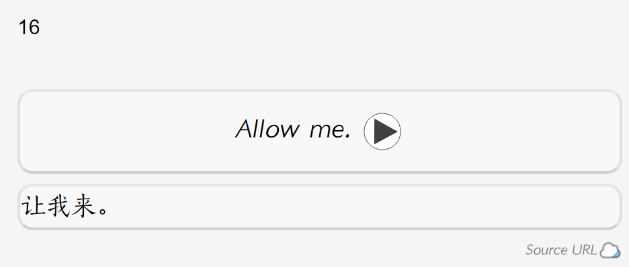Click blank space right of the play button
The width and height of the screenshot is (629, 267).
501,131
